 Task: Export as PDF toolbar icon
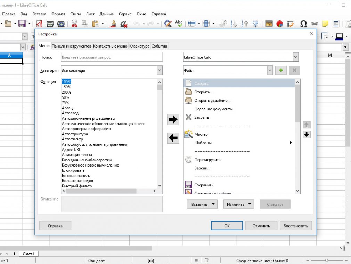pos(39,24)
